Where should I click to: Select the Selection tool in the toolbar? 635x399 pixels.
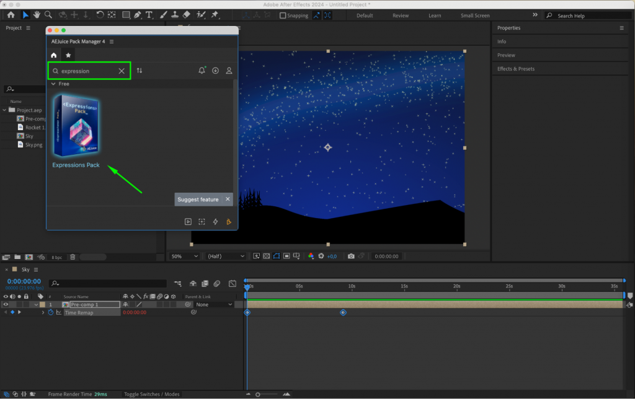click(x=25, y=15)
